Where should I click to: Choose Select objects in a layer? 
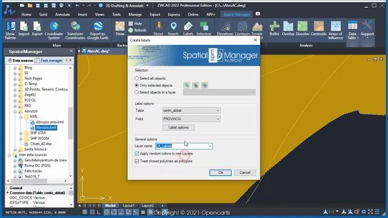[x=136, y=92]
